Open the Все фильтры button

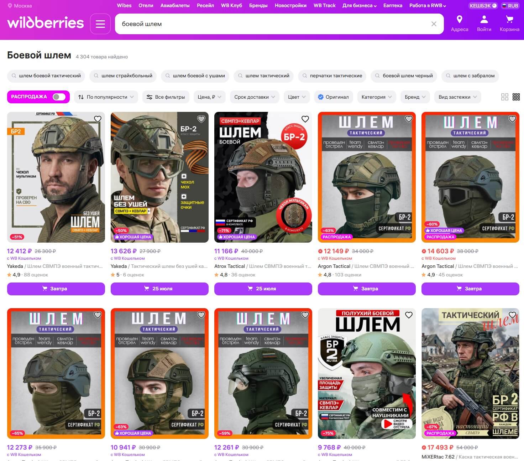click(166, 97)
